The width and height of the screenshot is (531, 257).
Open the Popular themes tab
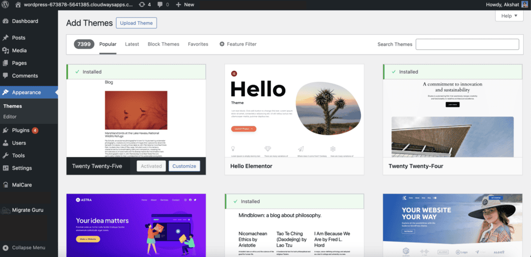[108, 44]
